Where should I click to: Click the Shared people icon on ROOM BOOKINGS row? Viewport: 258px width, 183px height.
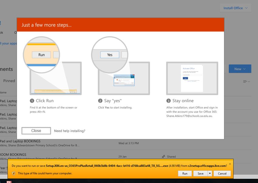[x=163, y=157]
